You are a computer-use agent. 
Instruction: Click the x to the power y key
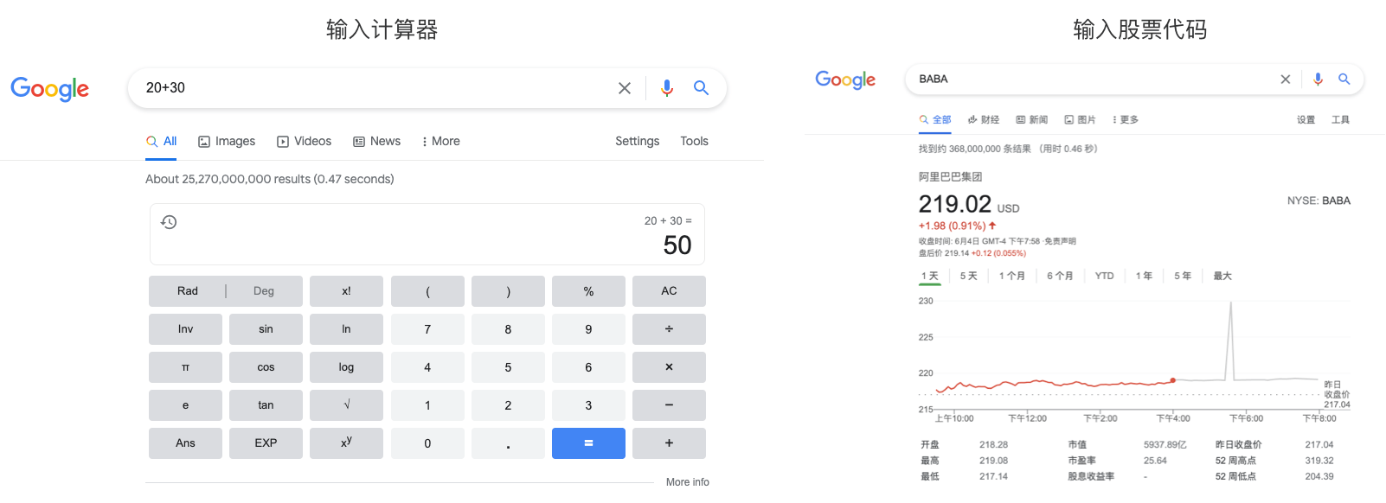pos(346,443)
